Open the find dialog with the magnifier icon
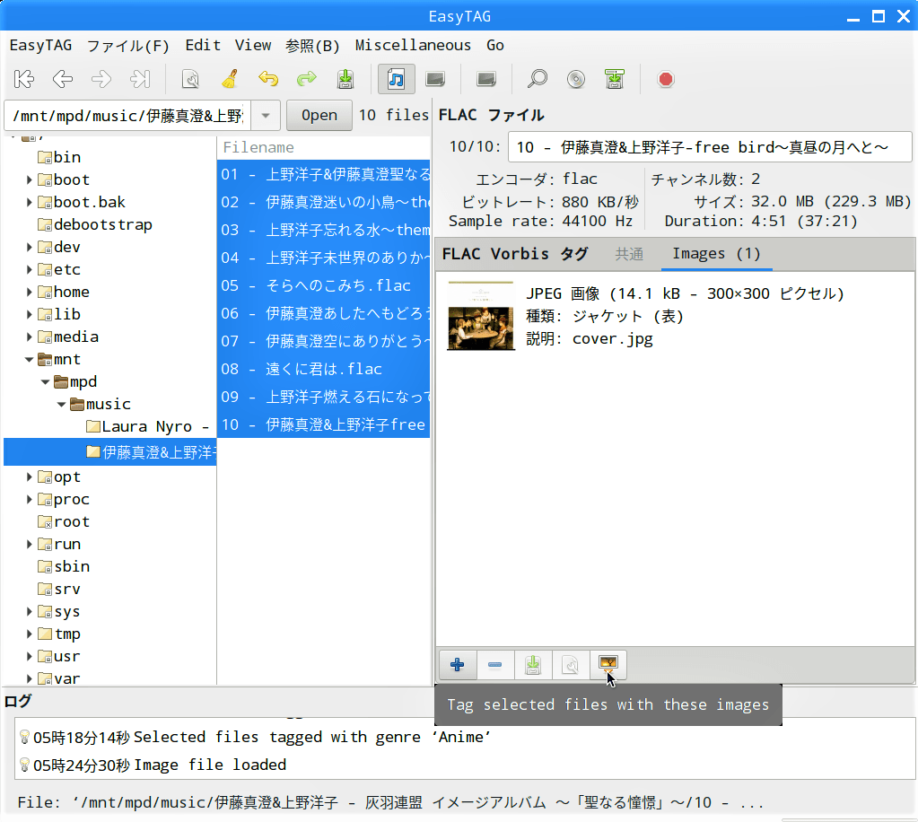 (538, 79)
